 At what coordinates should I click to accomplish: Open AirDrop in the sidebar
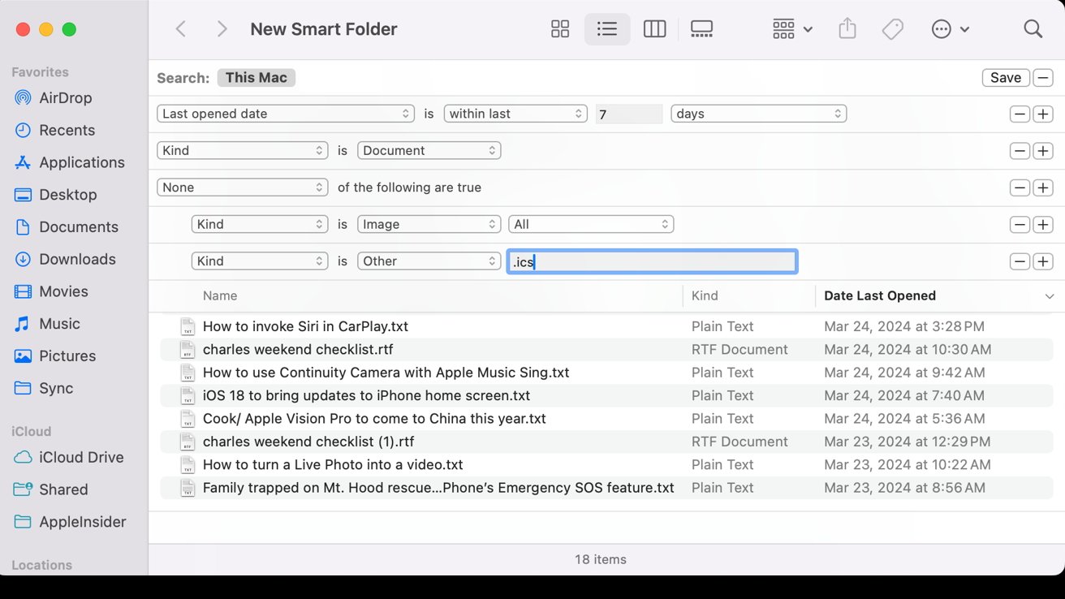point(65,97)
